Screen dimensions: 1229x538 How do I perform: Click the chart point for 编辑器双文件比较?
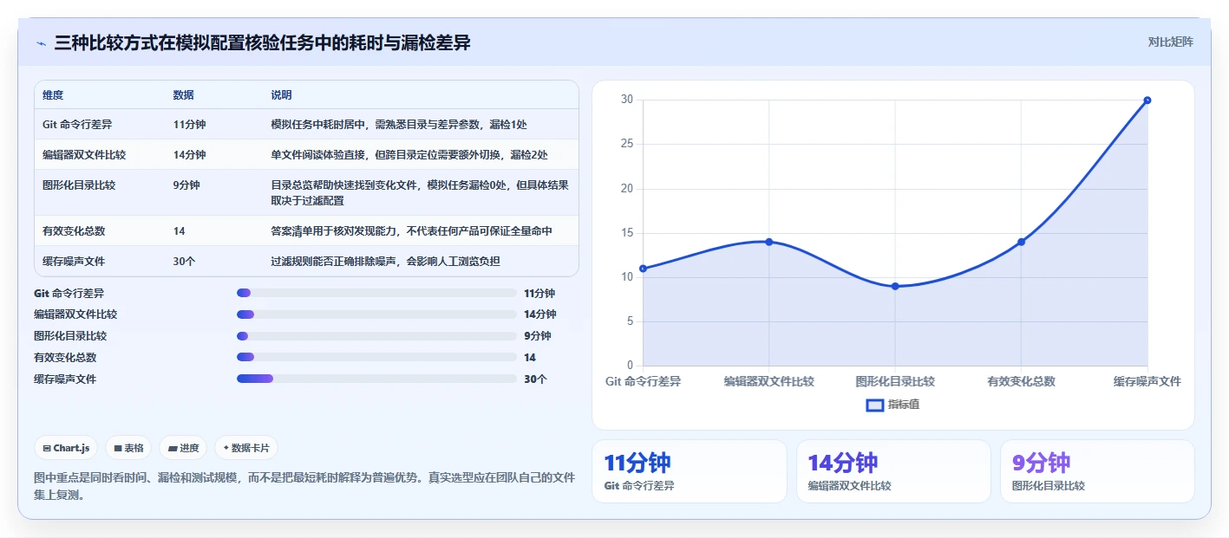(x=769, y=242)
